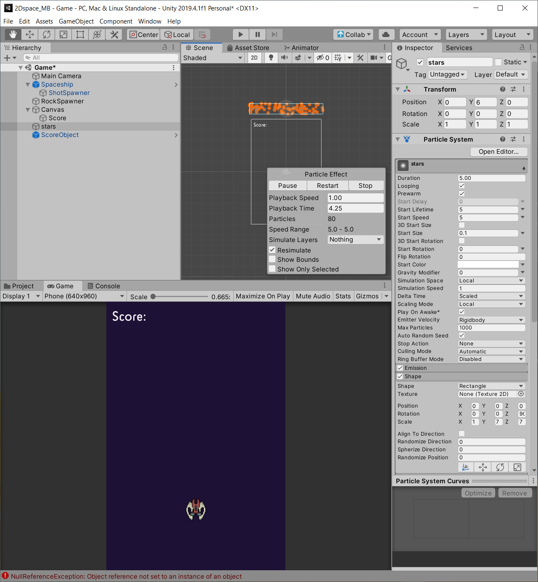
Task: Open Particle System component context menu dots
Action: coord(524,139)
